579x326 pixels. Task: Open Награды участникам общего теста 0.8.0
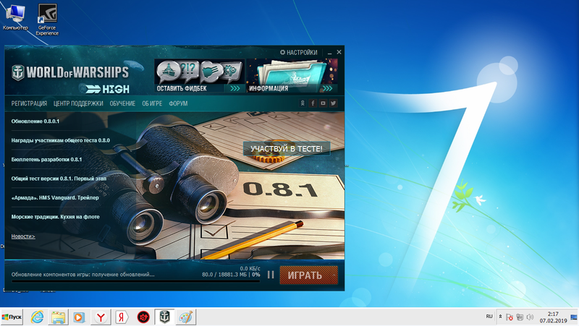tap(61, 140)
